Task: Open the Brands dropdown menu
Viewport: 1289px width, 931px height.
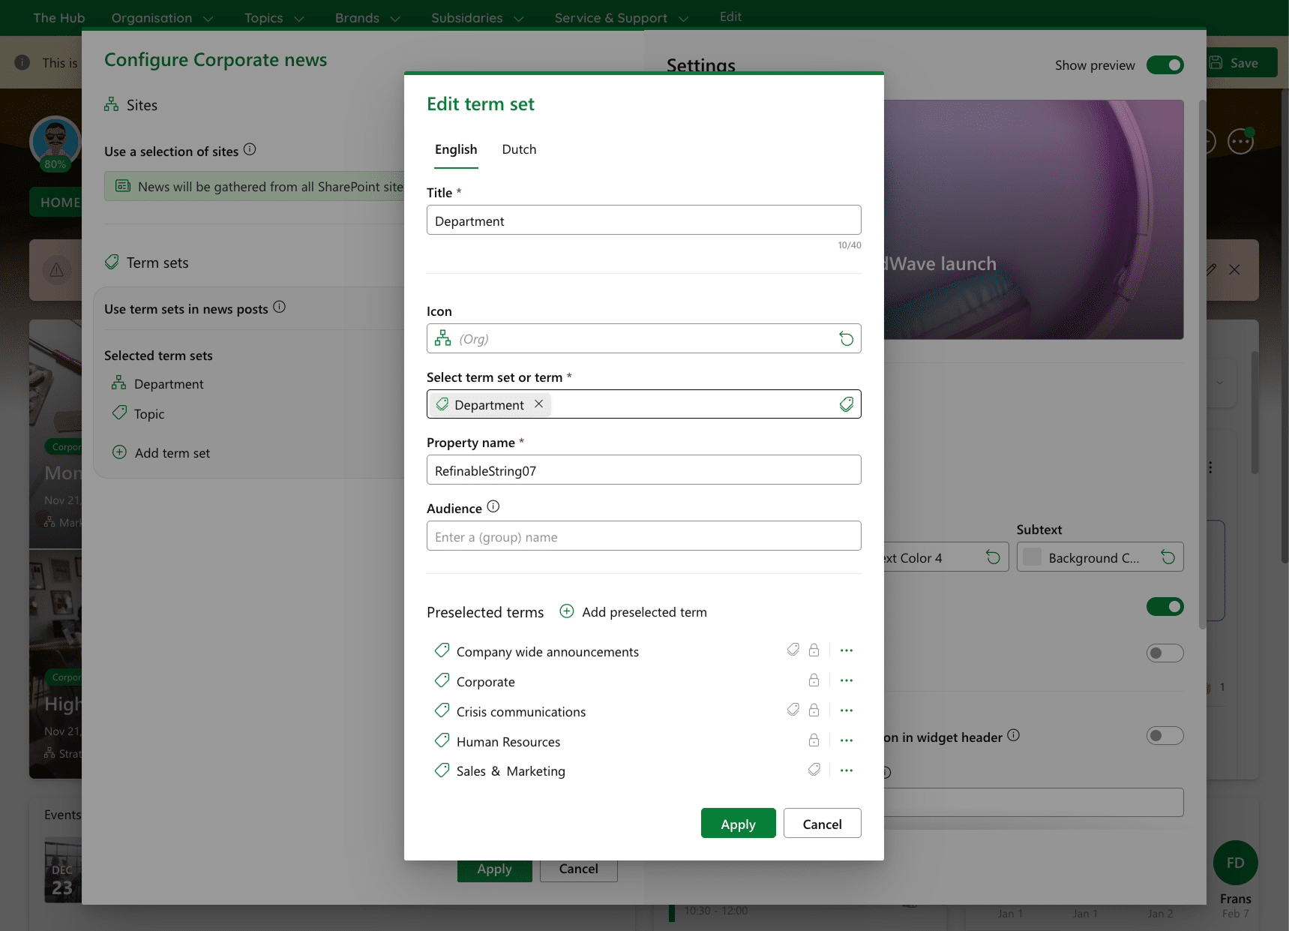Action: pyautogui.click(x=367, y=18)
